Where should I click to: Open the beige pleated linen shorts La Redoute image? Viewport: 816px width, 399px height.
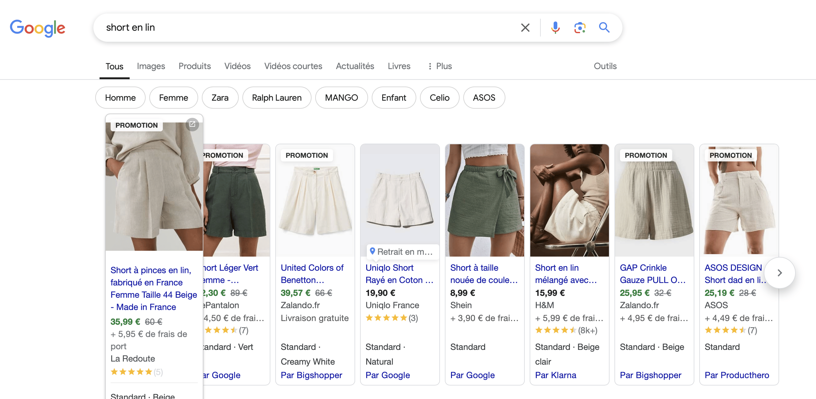click(x=154, y=187)
